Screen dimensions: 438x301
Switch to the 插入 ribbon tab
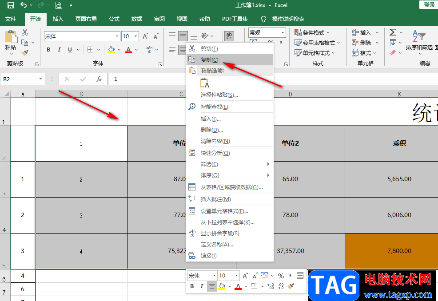pos(58,19)
